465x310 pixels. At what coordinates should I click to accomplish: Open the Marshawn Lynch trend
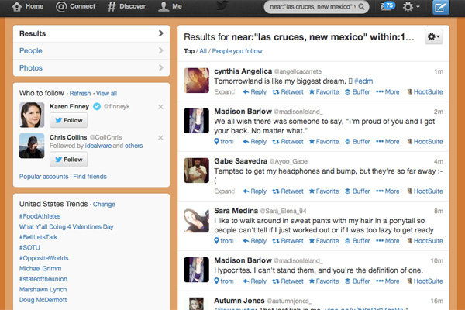(43, 289)
